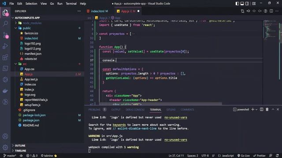282x158 pixels.
Task: Open the Docker view in activity bar
Action: coord(5,91)
